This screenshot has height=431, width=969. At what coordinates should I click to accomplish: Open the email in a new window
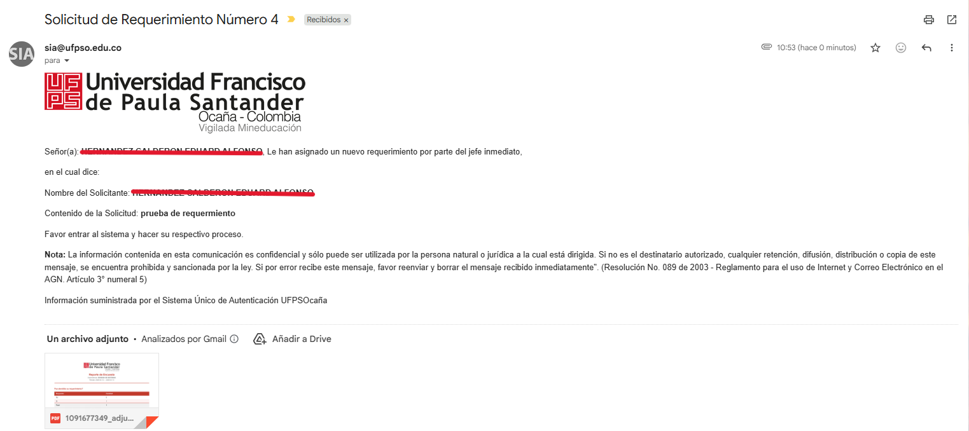click(952, 20)
